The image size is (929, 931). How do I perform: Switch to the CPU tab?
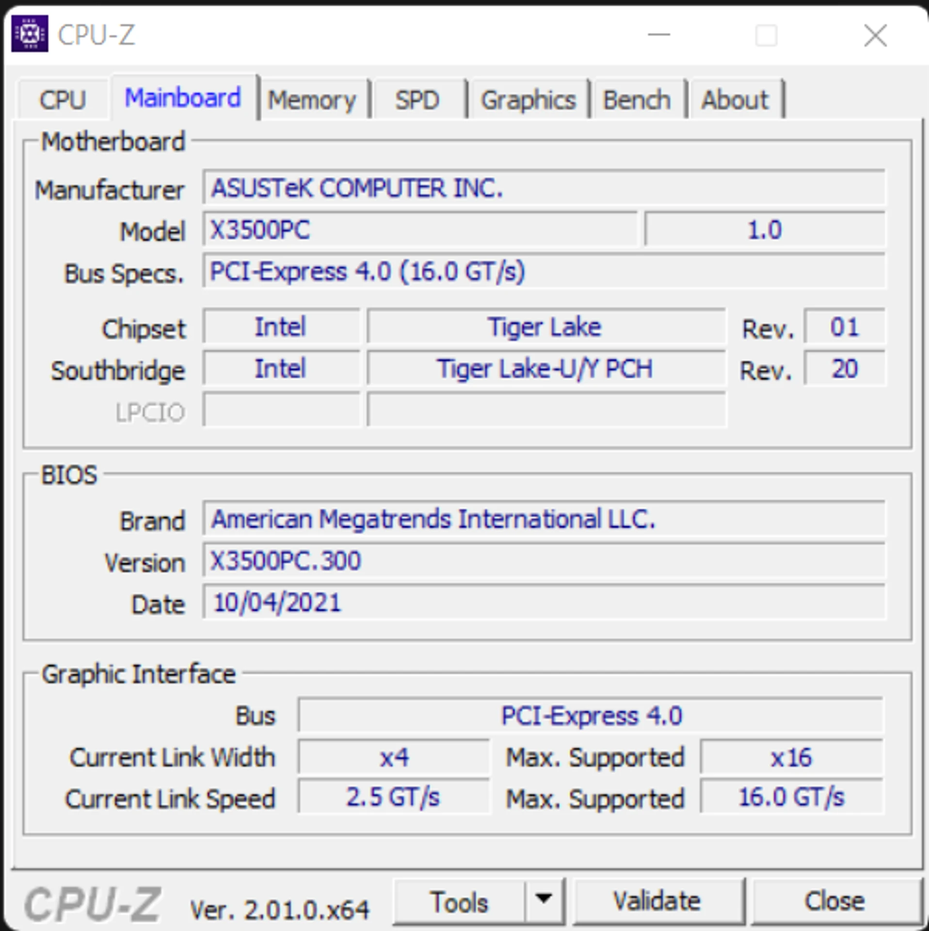click(x=63, y=99)
